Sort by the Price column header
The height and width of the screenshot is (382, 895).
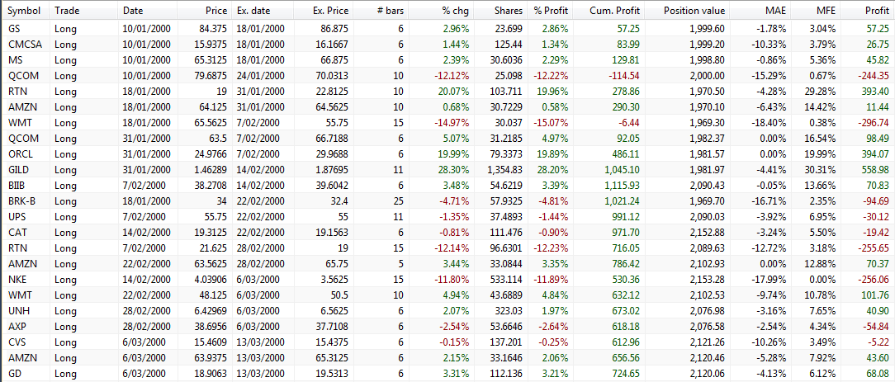click(x=202, y=10)
